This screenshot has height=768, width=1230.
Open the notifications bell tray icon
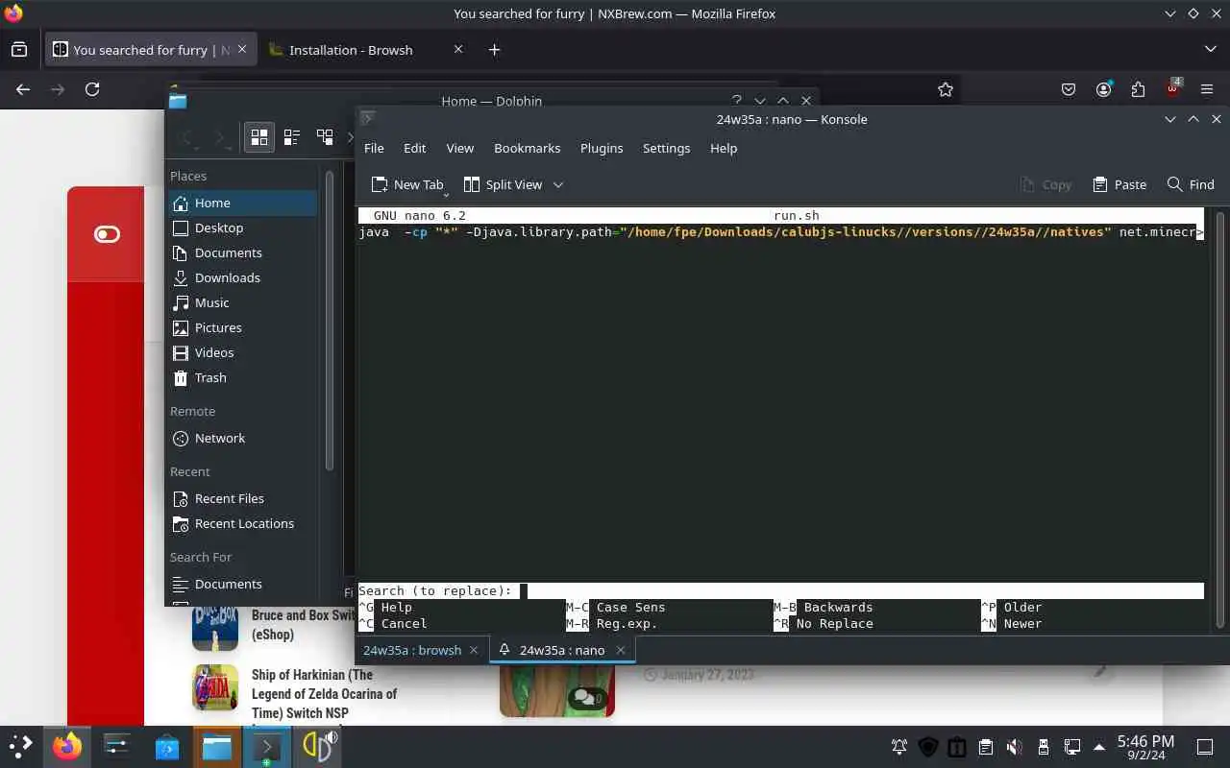(899, 747)
